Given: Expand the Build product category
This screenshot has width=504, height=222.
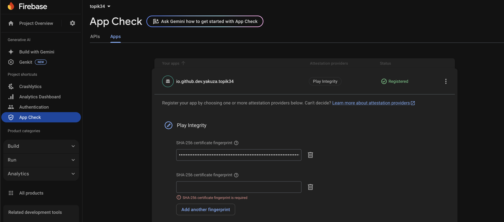Looking at the screenshot, I should click(x=41, y=146).
